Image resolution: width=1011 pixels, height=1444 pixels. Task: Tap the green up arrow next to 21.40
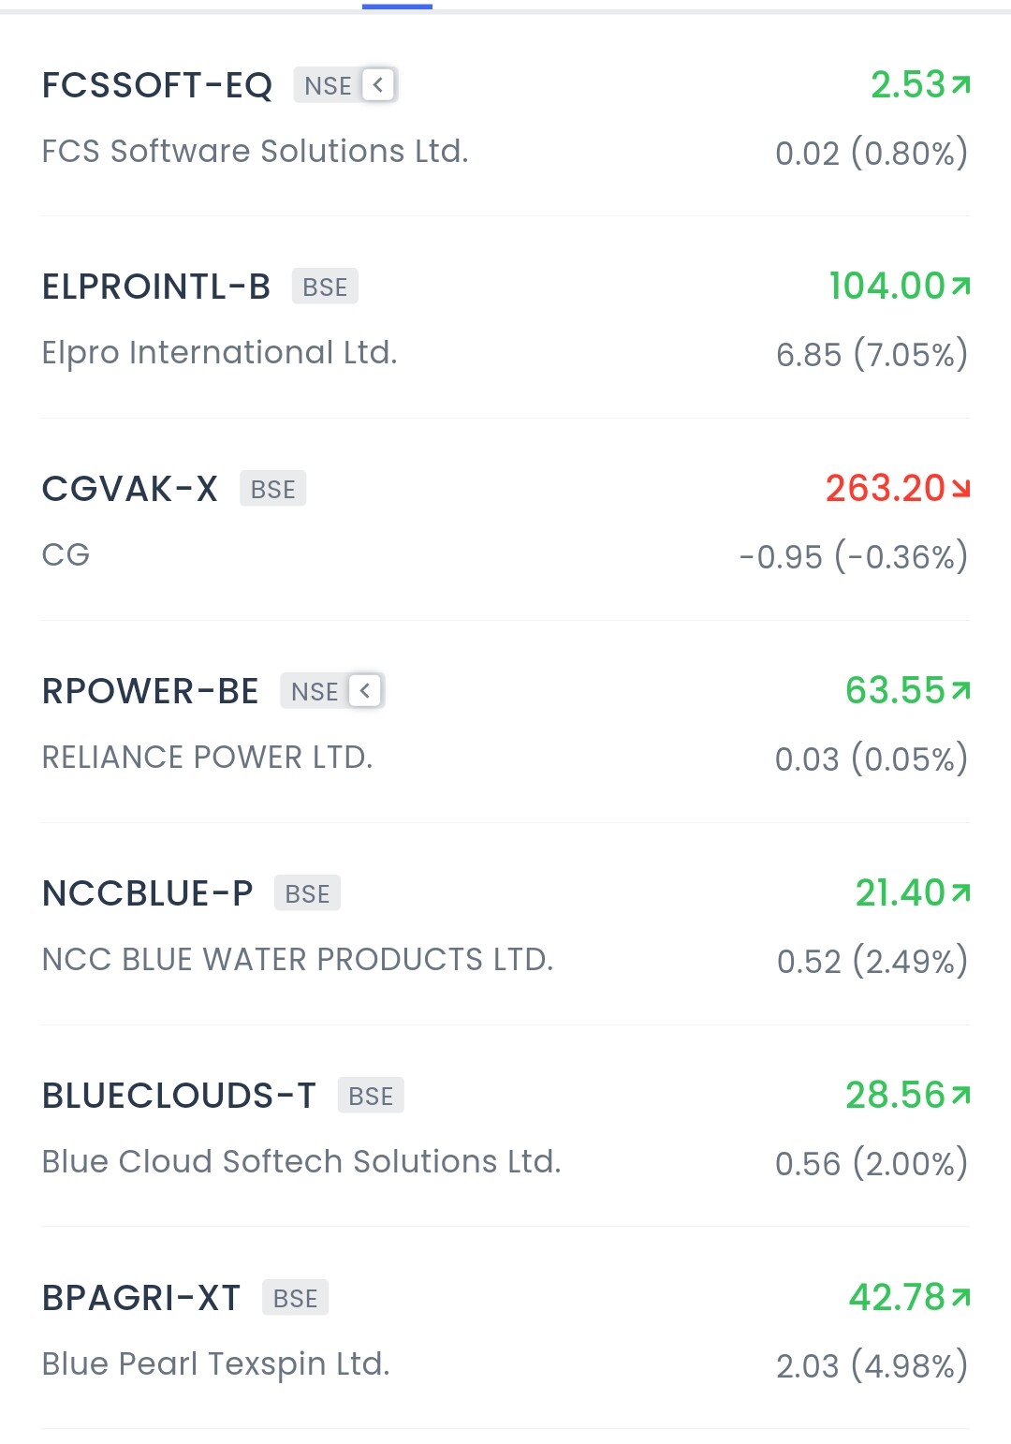[961, 893]
